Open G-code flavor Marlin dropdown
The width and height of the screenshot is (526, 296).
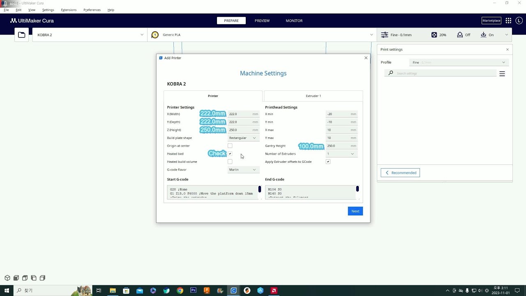click(x=243, y=169)
